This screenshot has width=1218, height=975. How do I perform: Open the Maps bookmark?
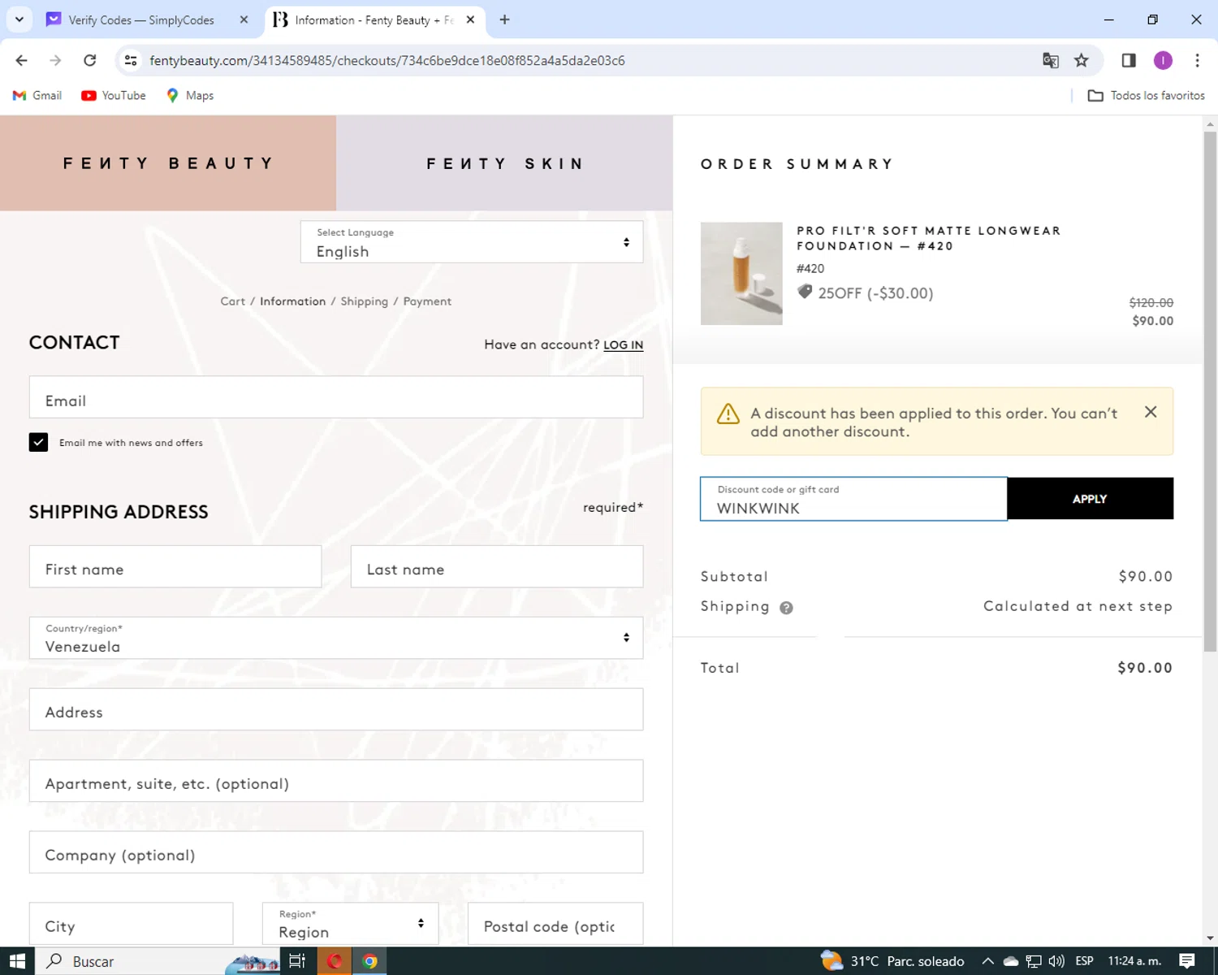point(190,95)
